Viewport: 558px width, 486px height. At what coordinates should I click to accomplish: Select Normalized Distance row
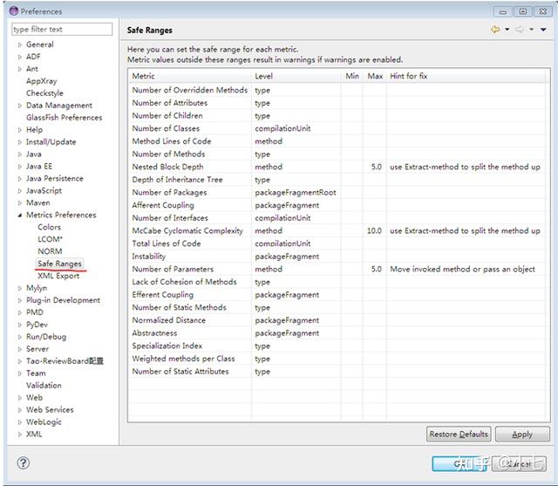pyautogui.click(x=337, y=320)
